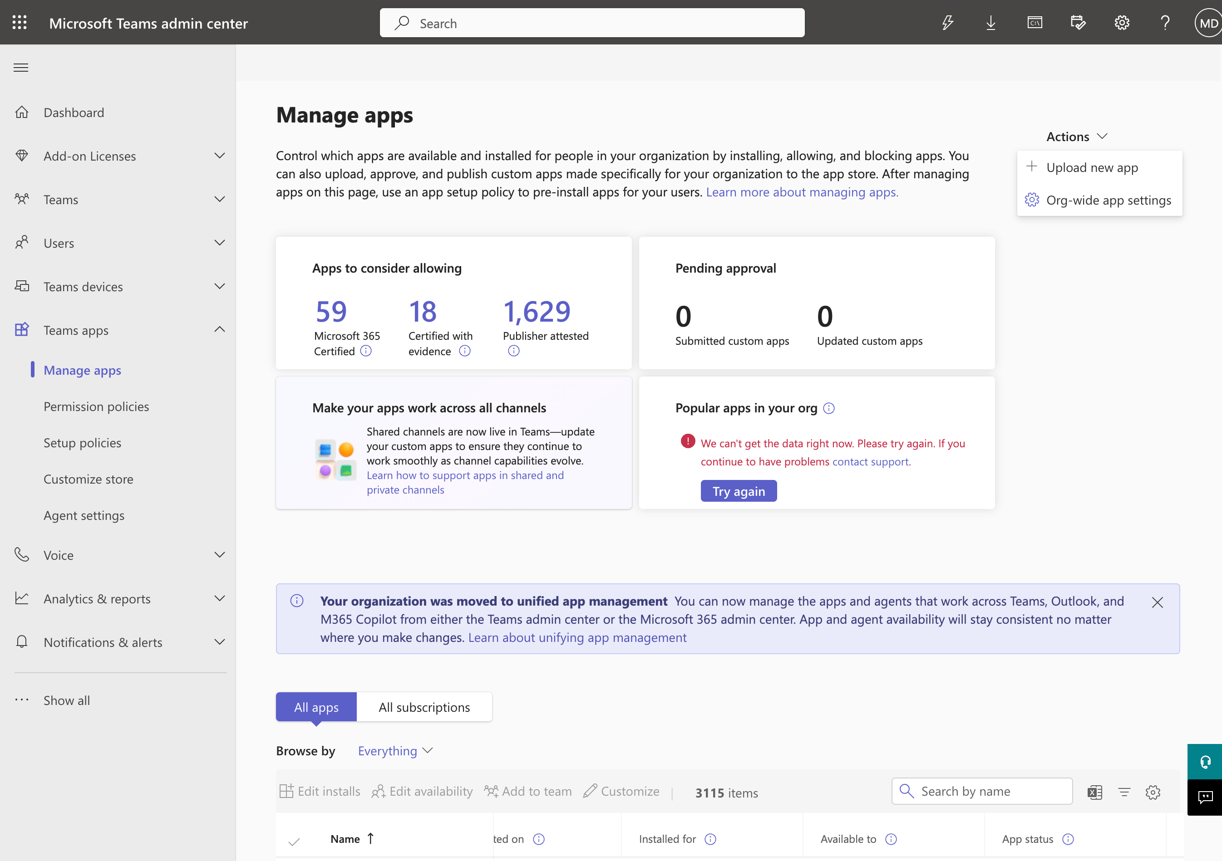Viewport: 1222px width, 861px height.
Task: Click the 59 Microsoft 365 Certified count
Action: click(331, 311)
